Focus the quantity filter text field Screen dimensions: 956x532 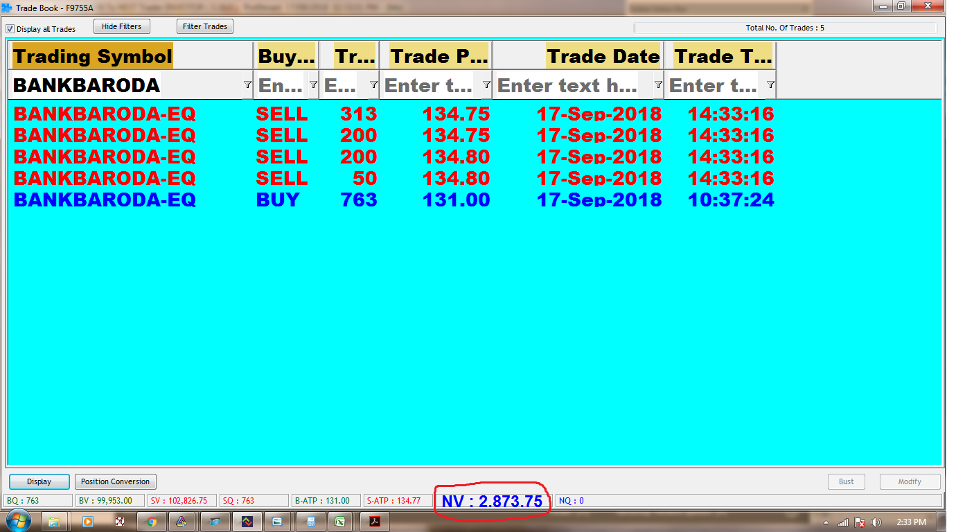(x=344, y=85)
